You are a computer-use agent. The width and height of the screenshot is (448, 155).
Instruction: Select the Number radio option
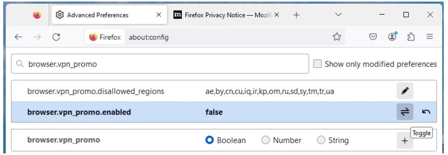coord(265,140)
